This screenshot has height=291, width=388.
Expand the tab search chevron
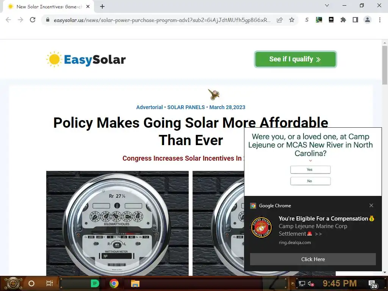[327, 5]
